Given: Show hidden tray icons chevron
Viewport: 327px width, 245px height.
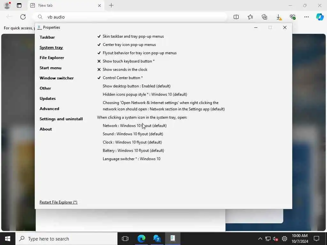Looking at the screenshot, I should (x=260, y=239).
